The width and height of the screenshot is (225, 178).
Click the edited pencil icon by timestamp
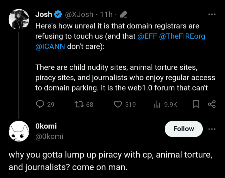pyautogui.click(x=123, y=14)
